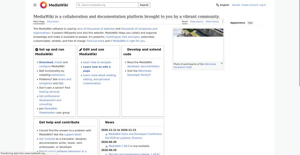Click Get help and contribute heading

point(59,122)
